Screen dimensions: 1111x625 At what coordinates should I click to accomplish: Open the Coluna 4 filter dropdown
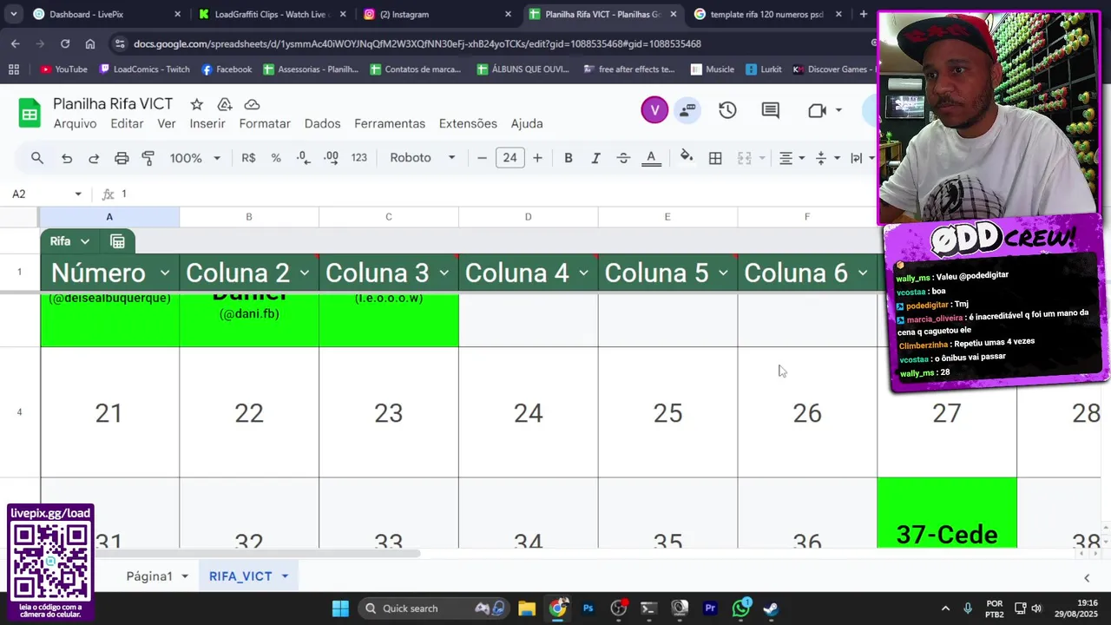(583, 273)
